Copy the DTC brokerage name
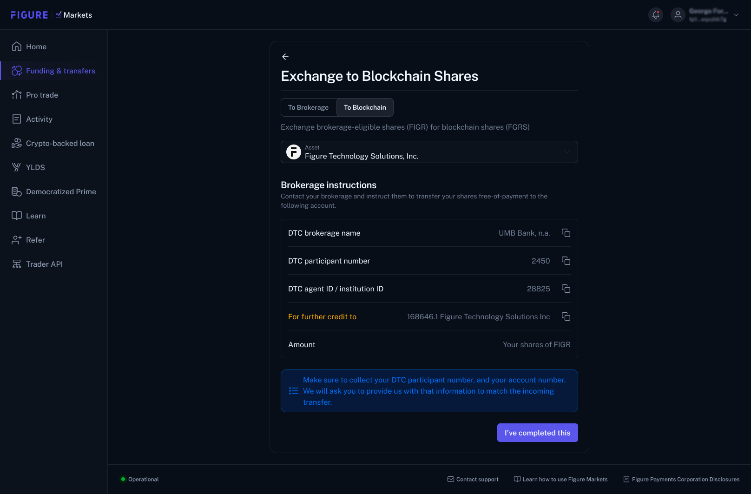The image size is (751, 494). point(566,233)
